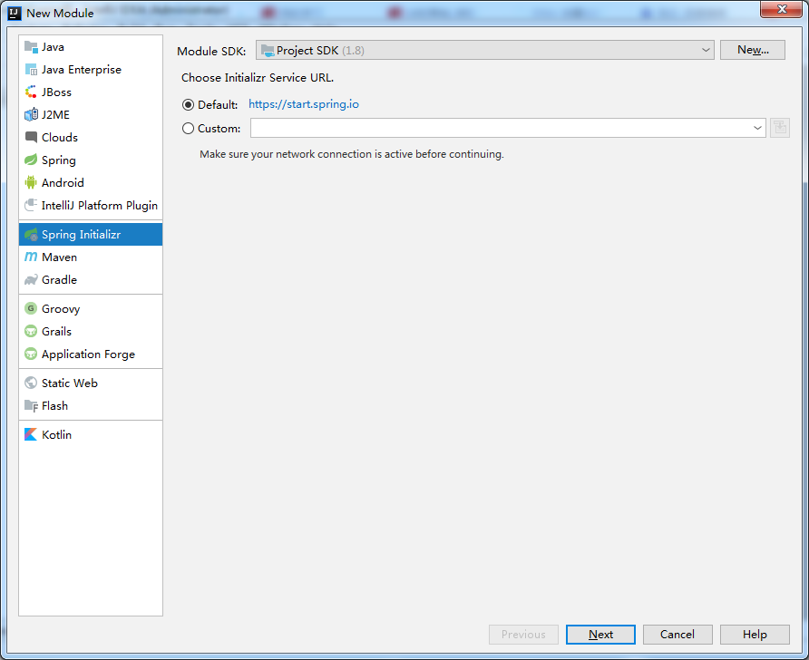The image size is (809, 660).
Task: Select the Kotlin logo icon
Action: point(31,434)
